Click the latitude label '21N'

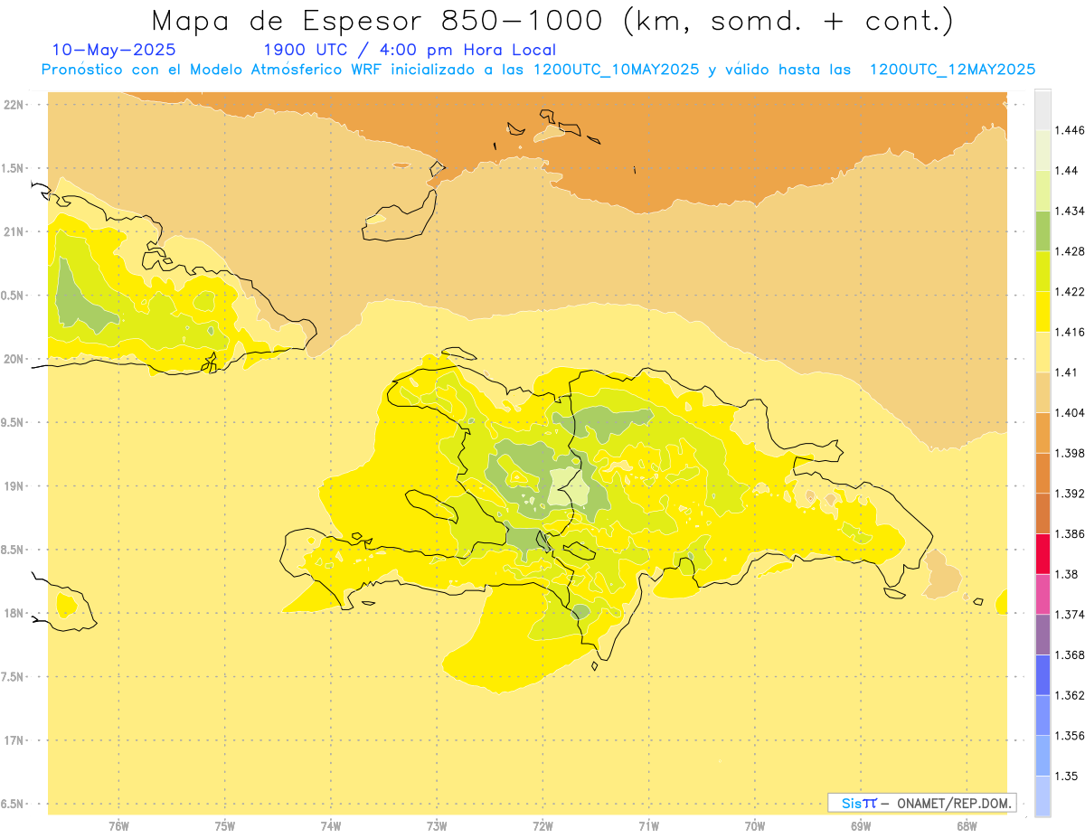(14, 231)
